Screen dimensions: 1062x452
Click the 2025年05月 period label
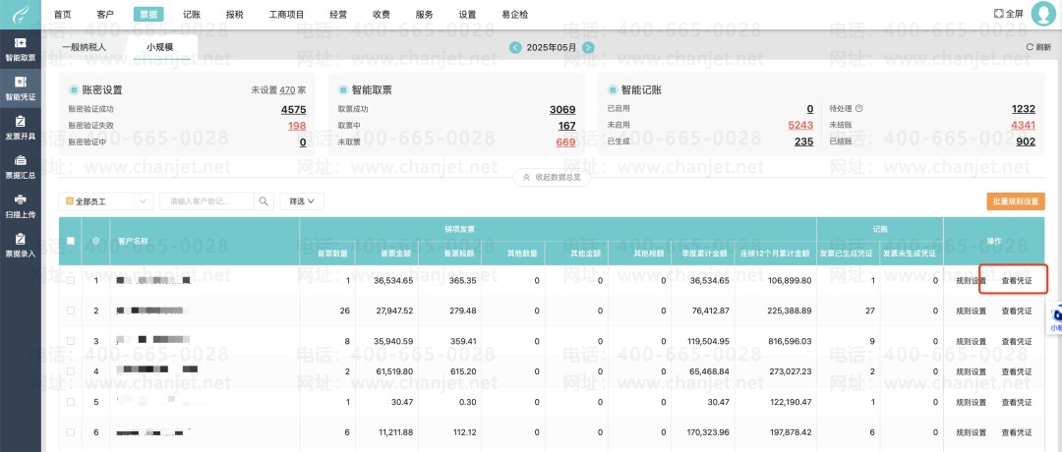[x=552, y=47]
